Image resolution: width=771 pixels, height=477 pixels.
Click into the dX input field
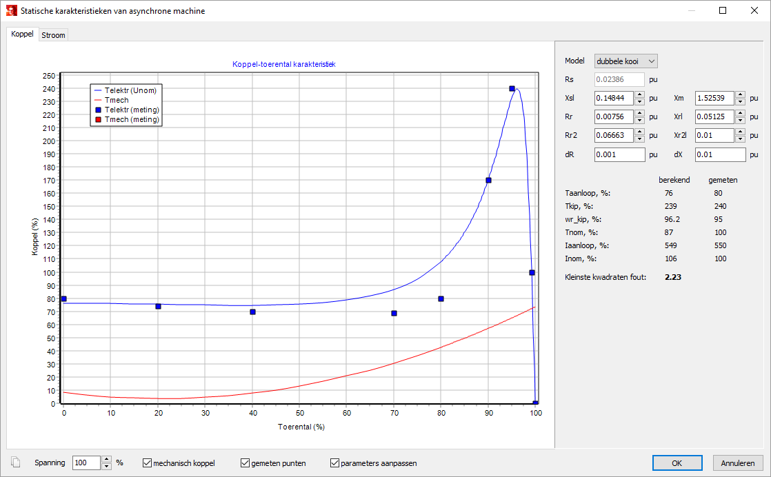point(720,155)
